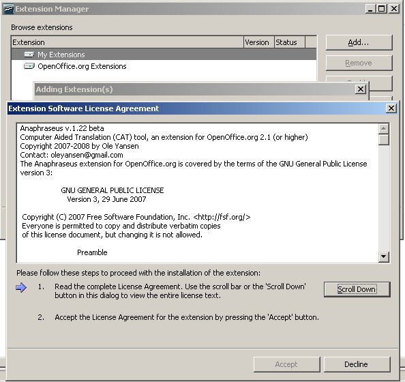Click the Scroll Down button

(x=357, y=289)
